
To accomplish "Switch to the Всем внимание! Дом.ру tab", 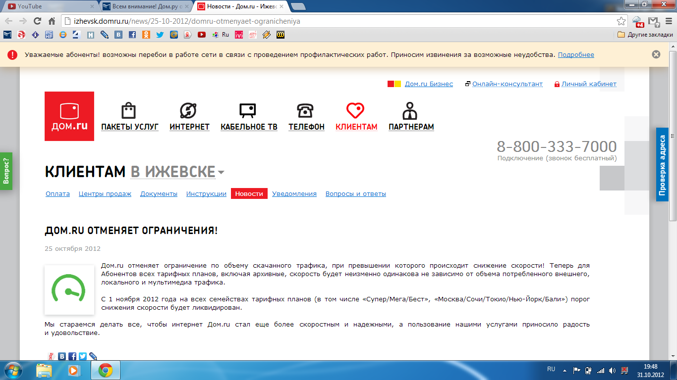I will [x=146, y=6].
